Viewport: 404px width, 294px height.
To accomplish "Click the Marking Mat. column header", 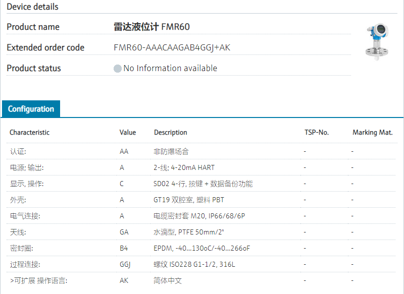I will coord(372,133).
